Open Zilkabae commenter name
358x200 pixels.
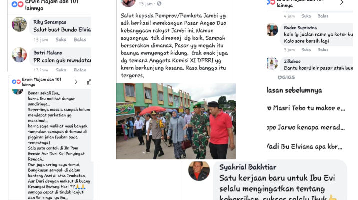[292, 61]
